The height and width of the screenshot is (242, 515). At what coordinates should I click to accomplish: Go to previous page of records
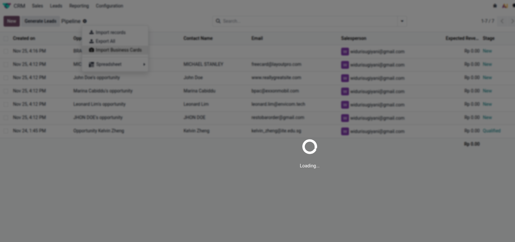click(502, 21)
